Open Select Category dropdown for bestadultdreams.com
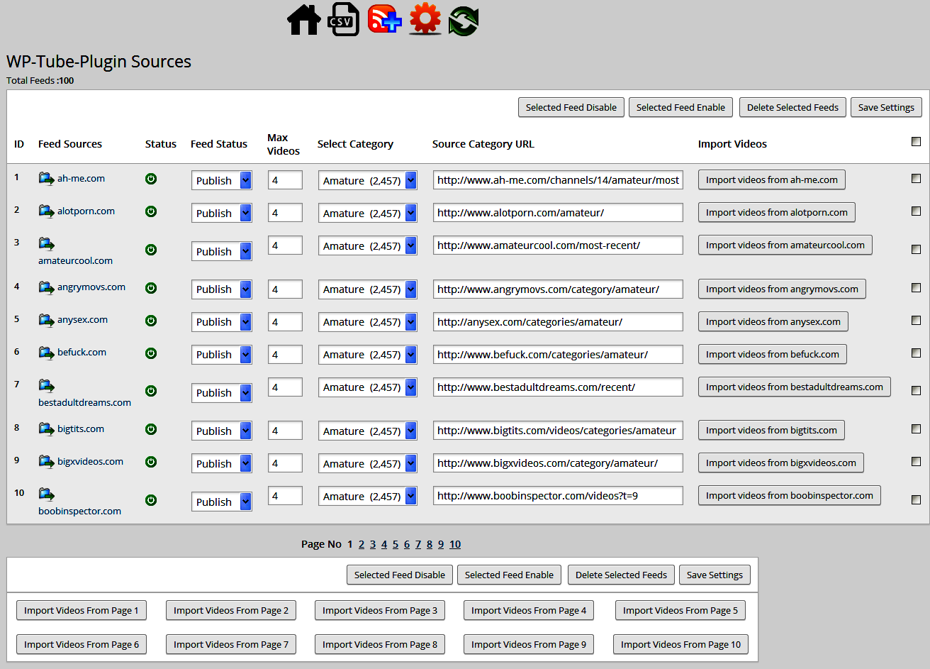 (x=368, y=387)
